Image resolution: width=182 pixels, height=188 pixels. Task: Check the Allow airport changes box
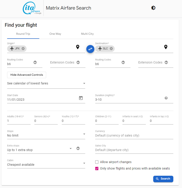[97, 162]
